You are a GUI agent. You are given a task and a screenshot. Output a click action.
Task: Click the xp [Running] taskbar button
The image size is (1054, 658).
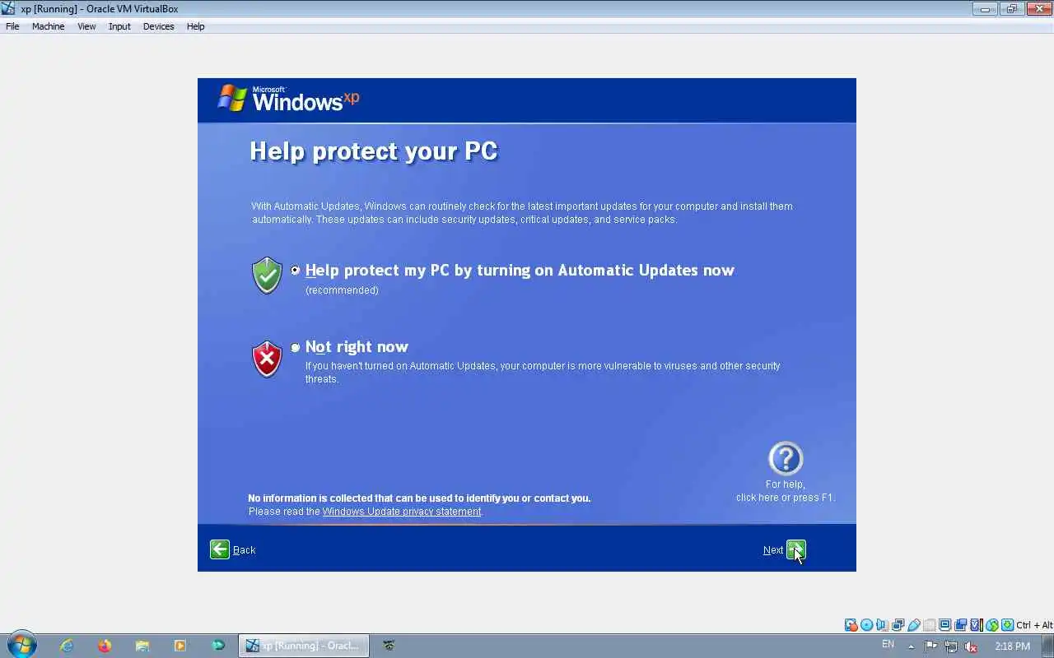click(x=304, y=646)
